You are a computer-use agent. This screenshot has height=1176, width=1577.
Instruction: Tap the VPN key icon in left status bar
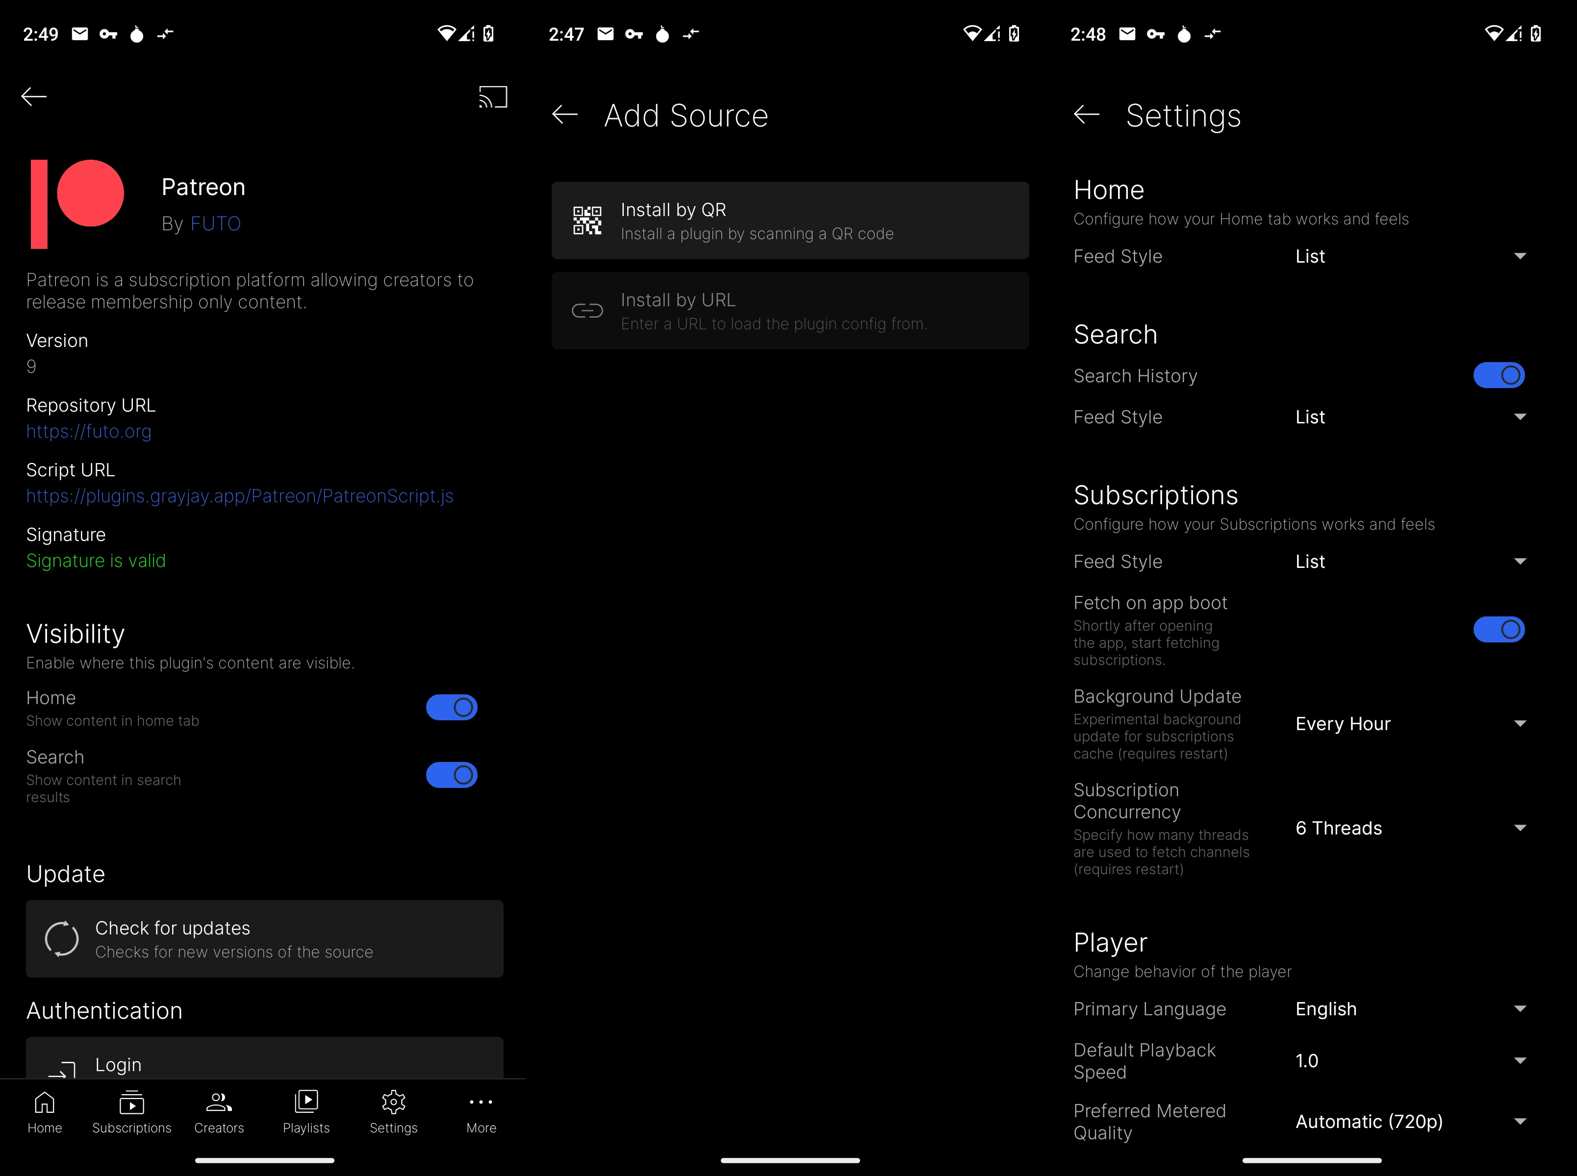(x=108, y=33)
